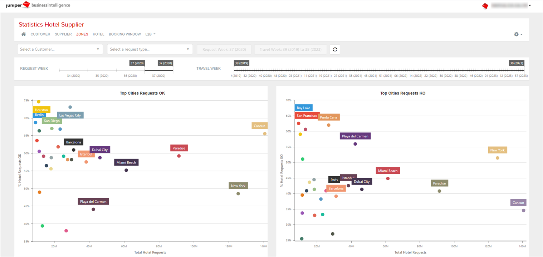The image size is (543, 257).
Task: Click the Bay Lake label in Requests KO chart
Action: point(303,108)
